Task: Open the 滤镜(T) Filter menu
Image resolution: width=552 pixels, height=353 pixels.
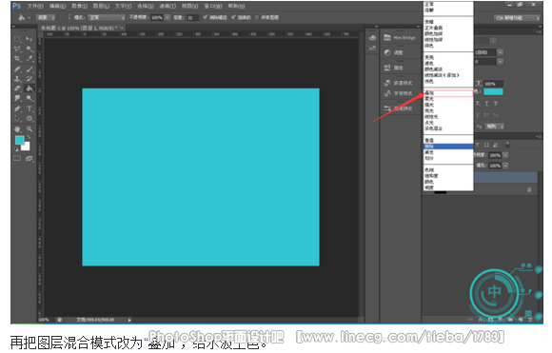Action: (168, 6)
